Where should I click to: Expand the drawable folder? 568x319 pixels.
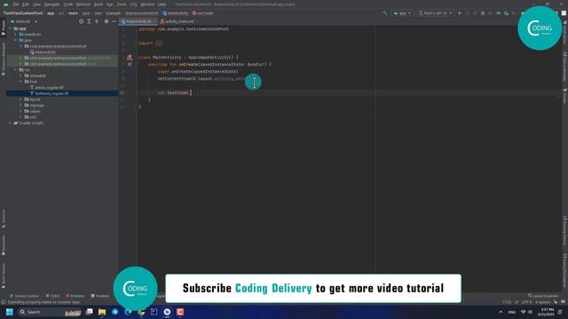pos(21,75)
